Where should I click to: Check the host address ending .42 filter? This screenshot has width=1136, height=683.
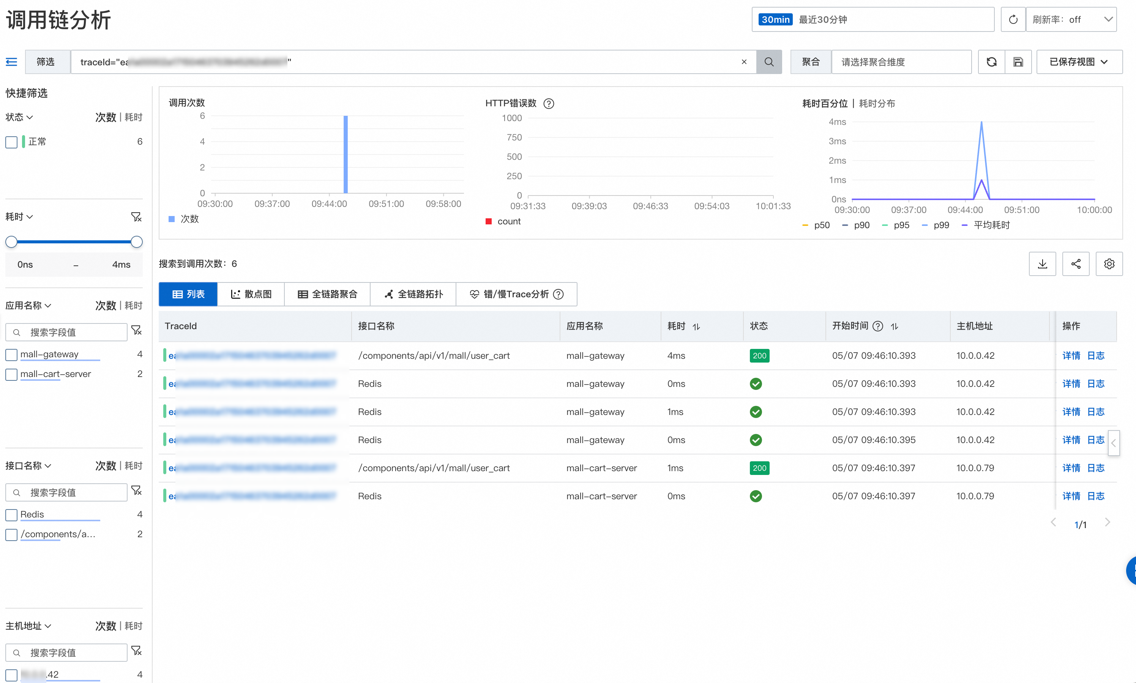[11, 675]
